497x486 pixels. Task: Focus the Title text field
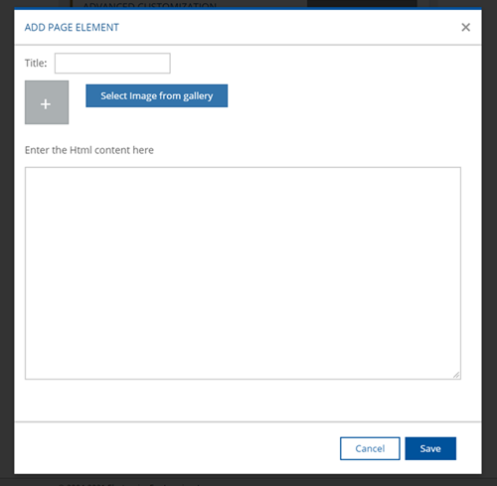click(x=112, y=63)
